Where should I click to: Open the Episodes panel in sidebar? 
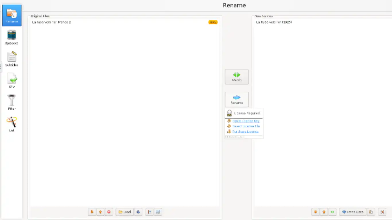(12, 38)
